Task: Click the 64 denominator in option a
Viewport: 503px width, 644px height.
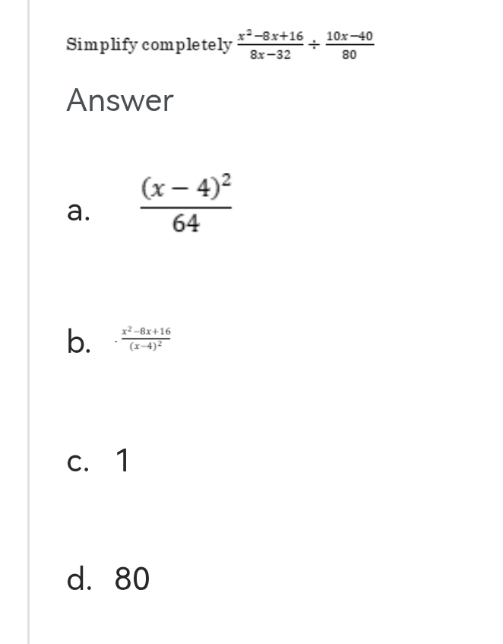Action: coord(186,224)
